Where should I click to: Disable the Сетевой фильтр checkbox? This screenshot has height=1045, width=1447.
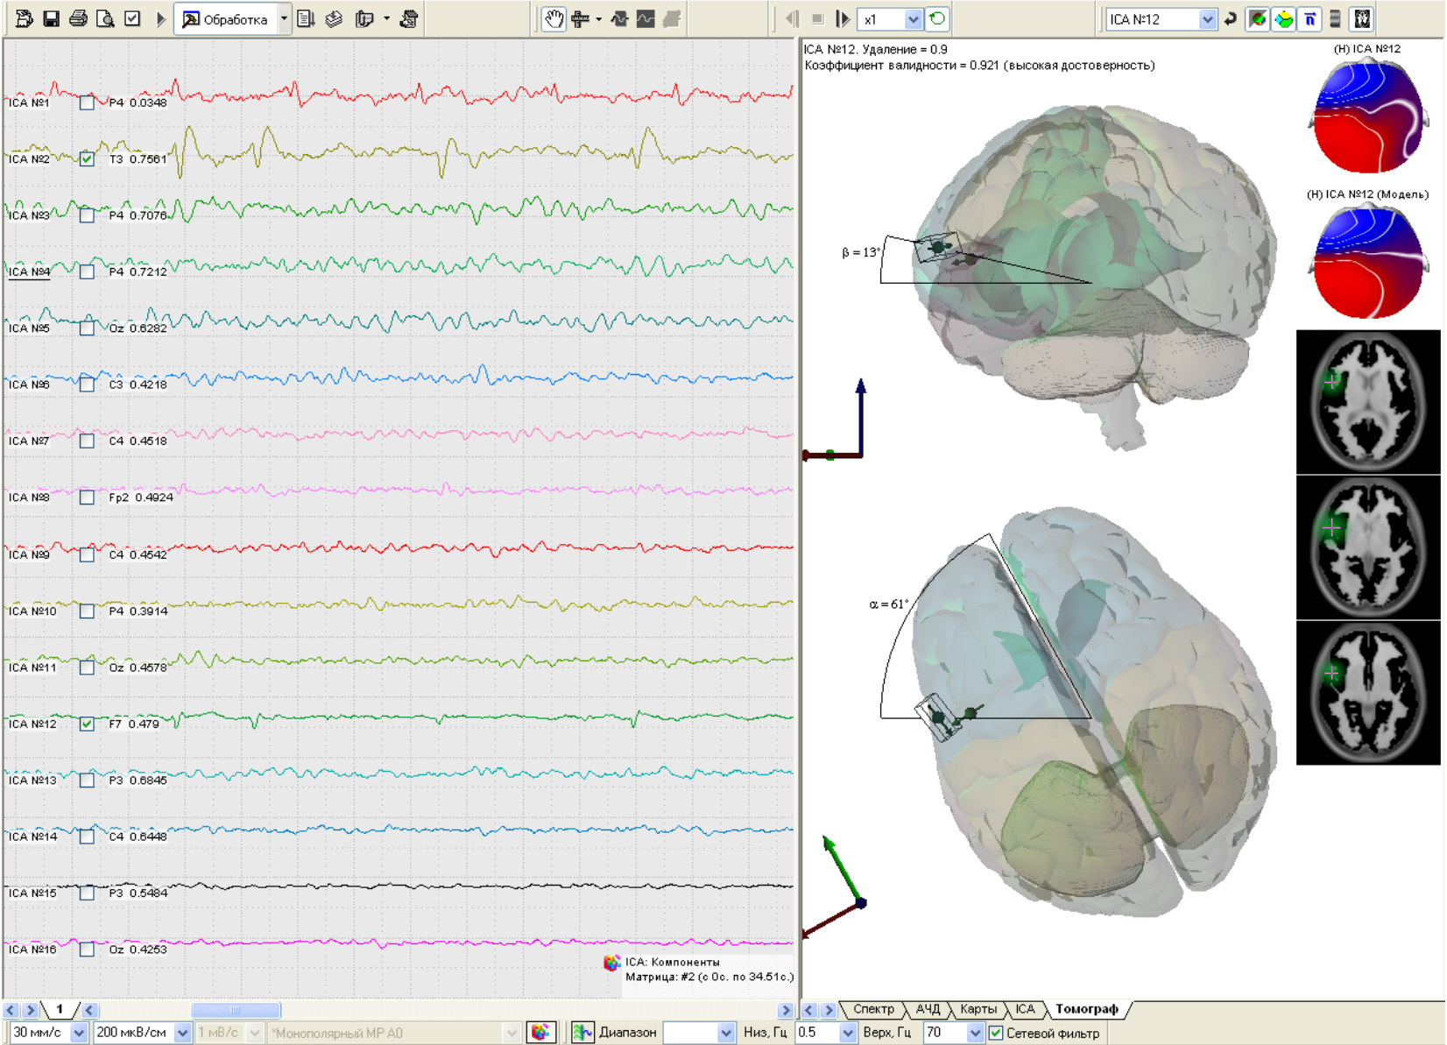(996, 1033)
